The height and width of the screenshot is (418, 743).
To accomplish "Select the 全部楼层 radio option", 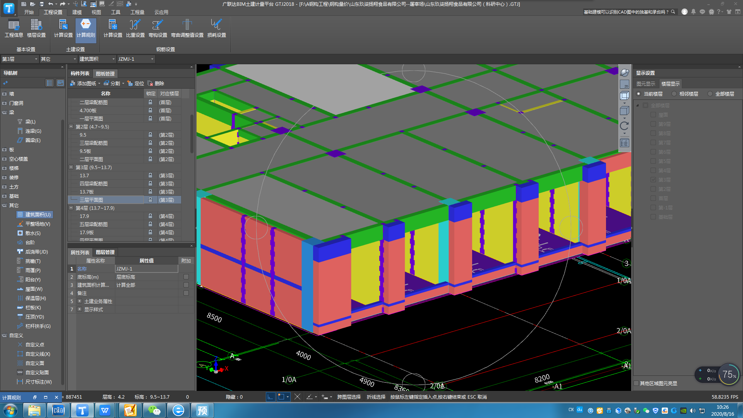I will 710,94.
